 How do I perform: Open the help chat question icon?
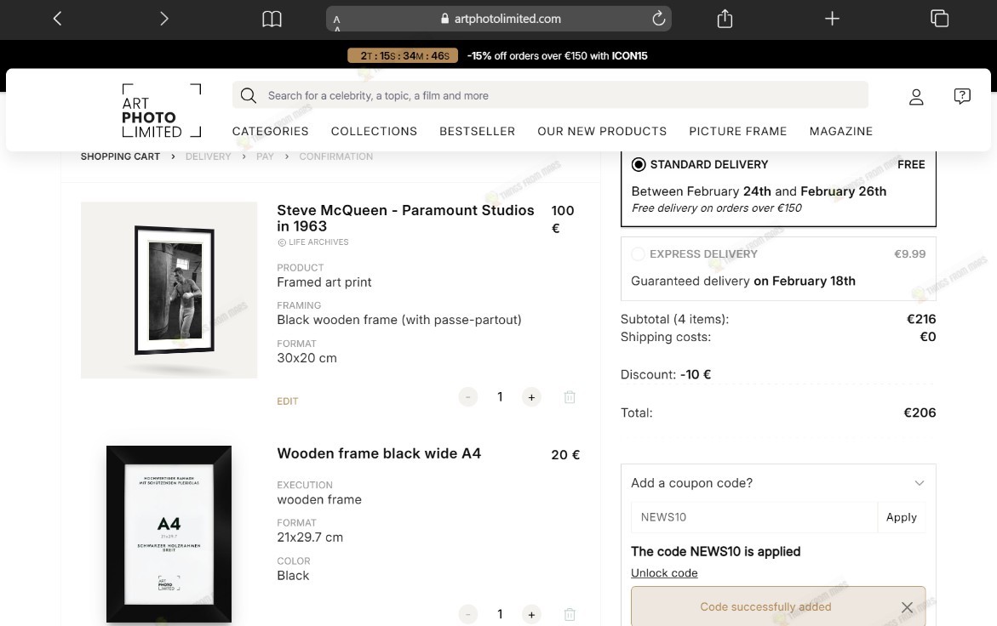[x=962, y=96]
